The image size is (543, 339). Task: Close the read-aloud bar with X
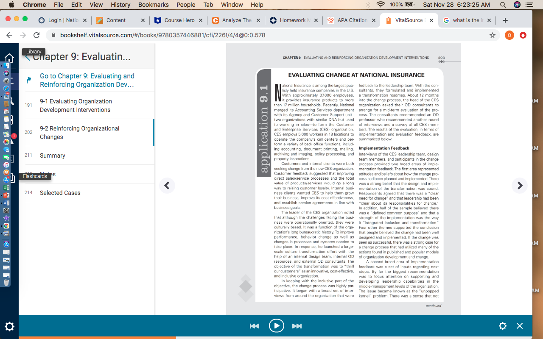pyautogui.click(x=520, y=326)
